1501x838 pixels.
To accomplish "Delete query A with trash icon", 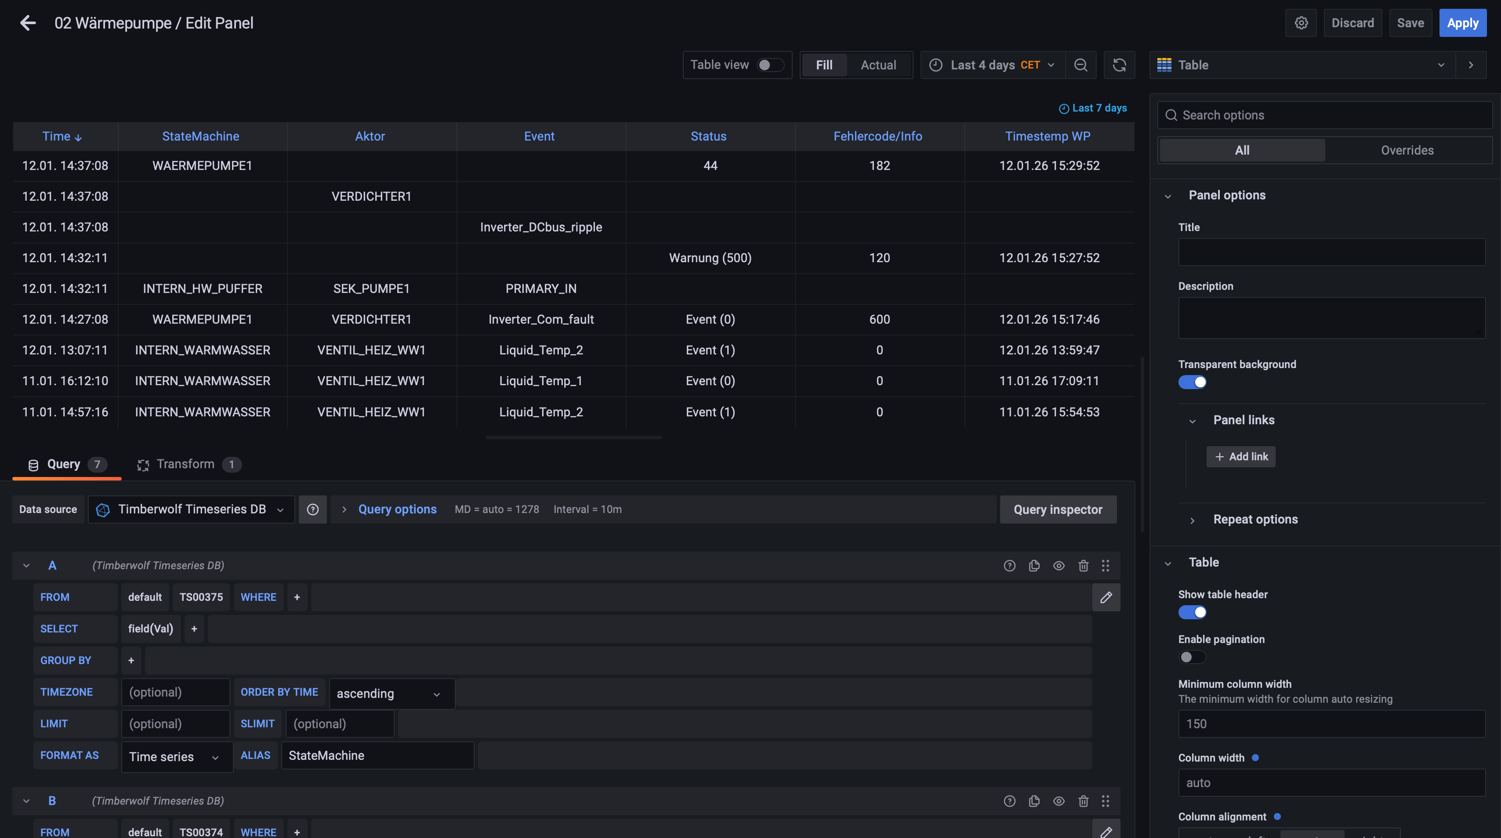I will (x=1083, y=565).
